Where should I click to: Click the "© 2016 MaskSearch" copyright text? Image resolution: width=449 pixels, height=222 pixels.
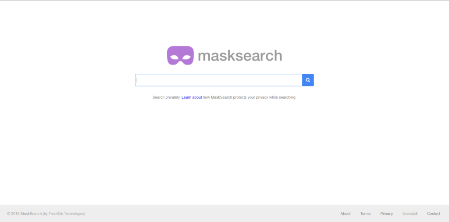(25, 214)
